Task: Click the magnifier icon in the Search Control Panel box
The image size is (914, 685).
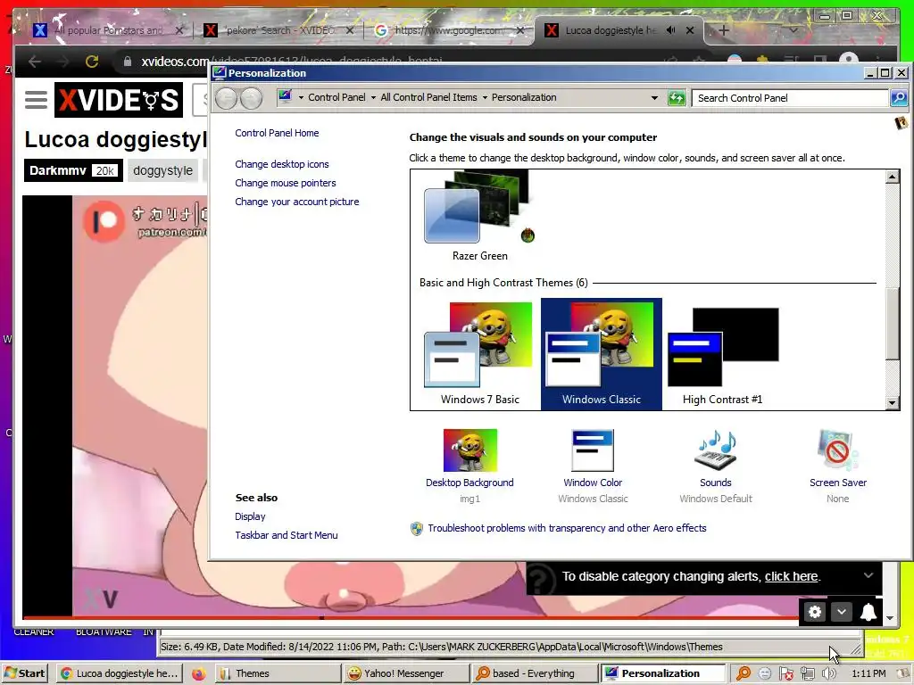Action: click(x=898, y=98)
